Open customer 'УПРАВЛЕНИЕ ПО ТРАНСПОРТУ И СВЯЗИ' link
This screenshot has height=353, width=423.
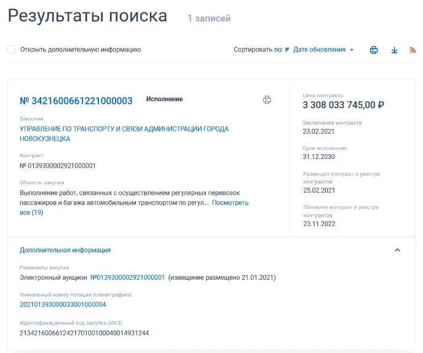pos(124,134)
